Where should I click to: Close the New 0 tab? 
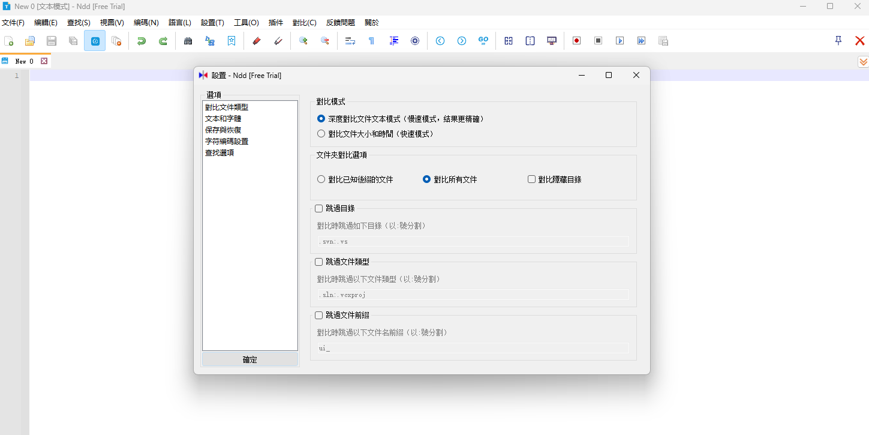(44, 61)
